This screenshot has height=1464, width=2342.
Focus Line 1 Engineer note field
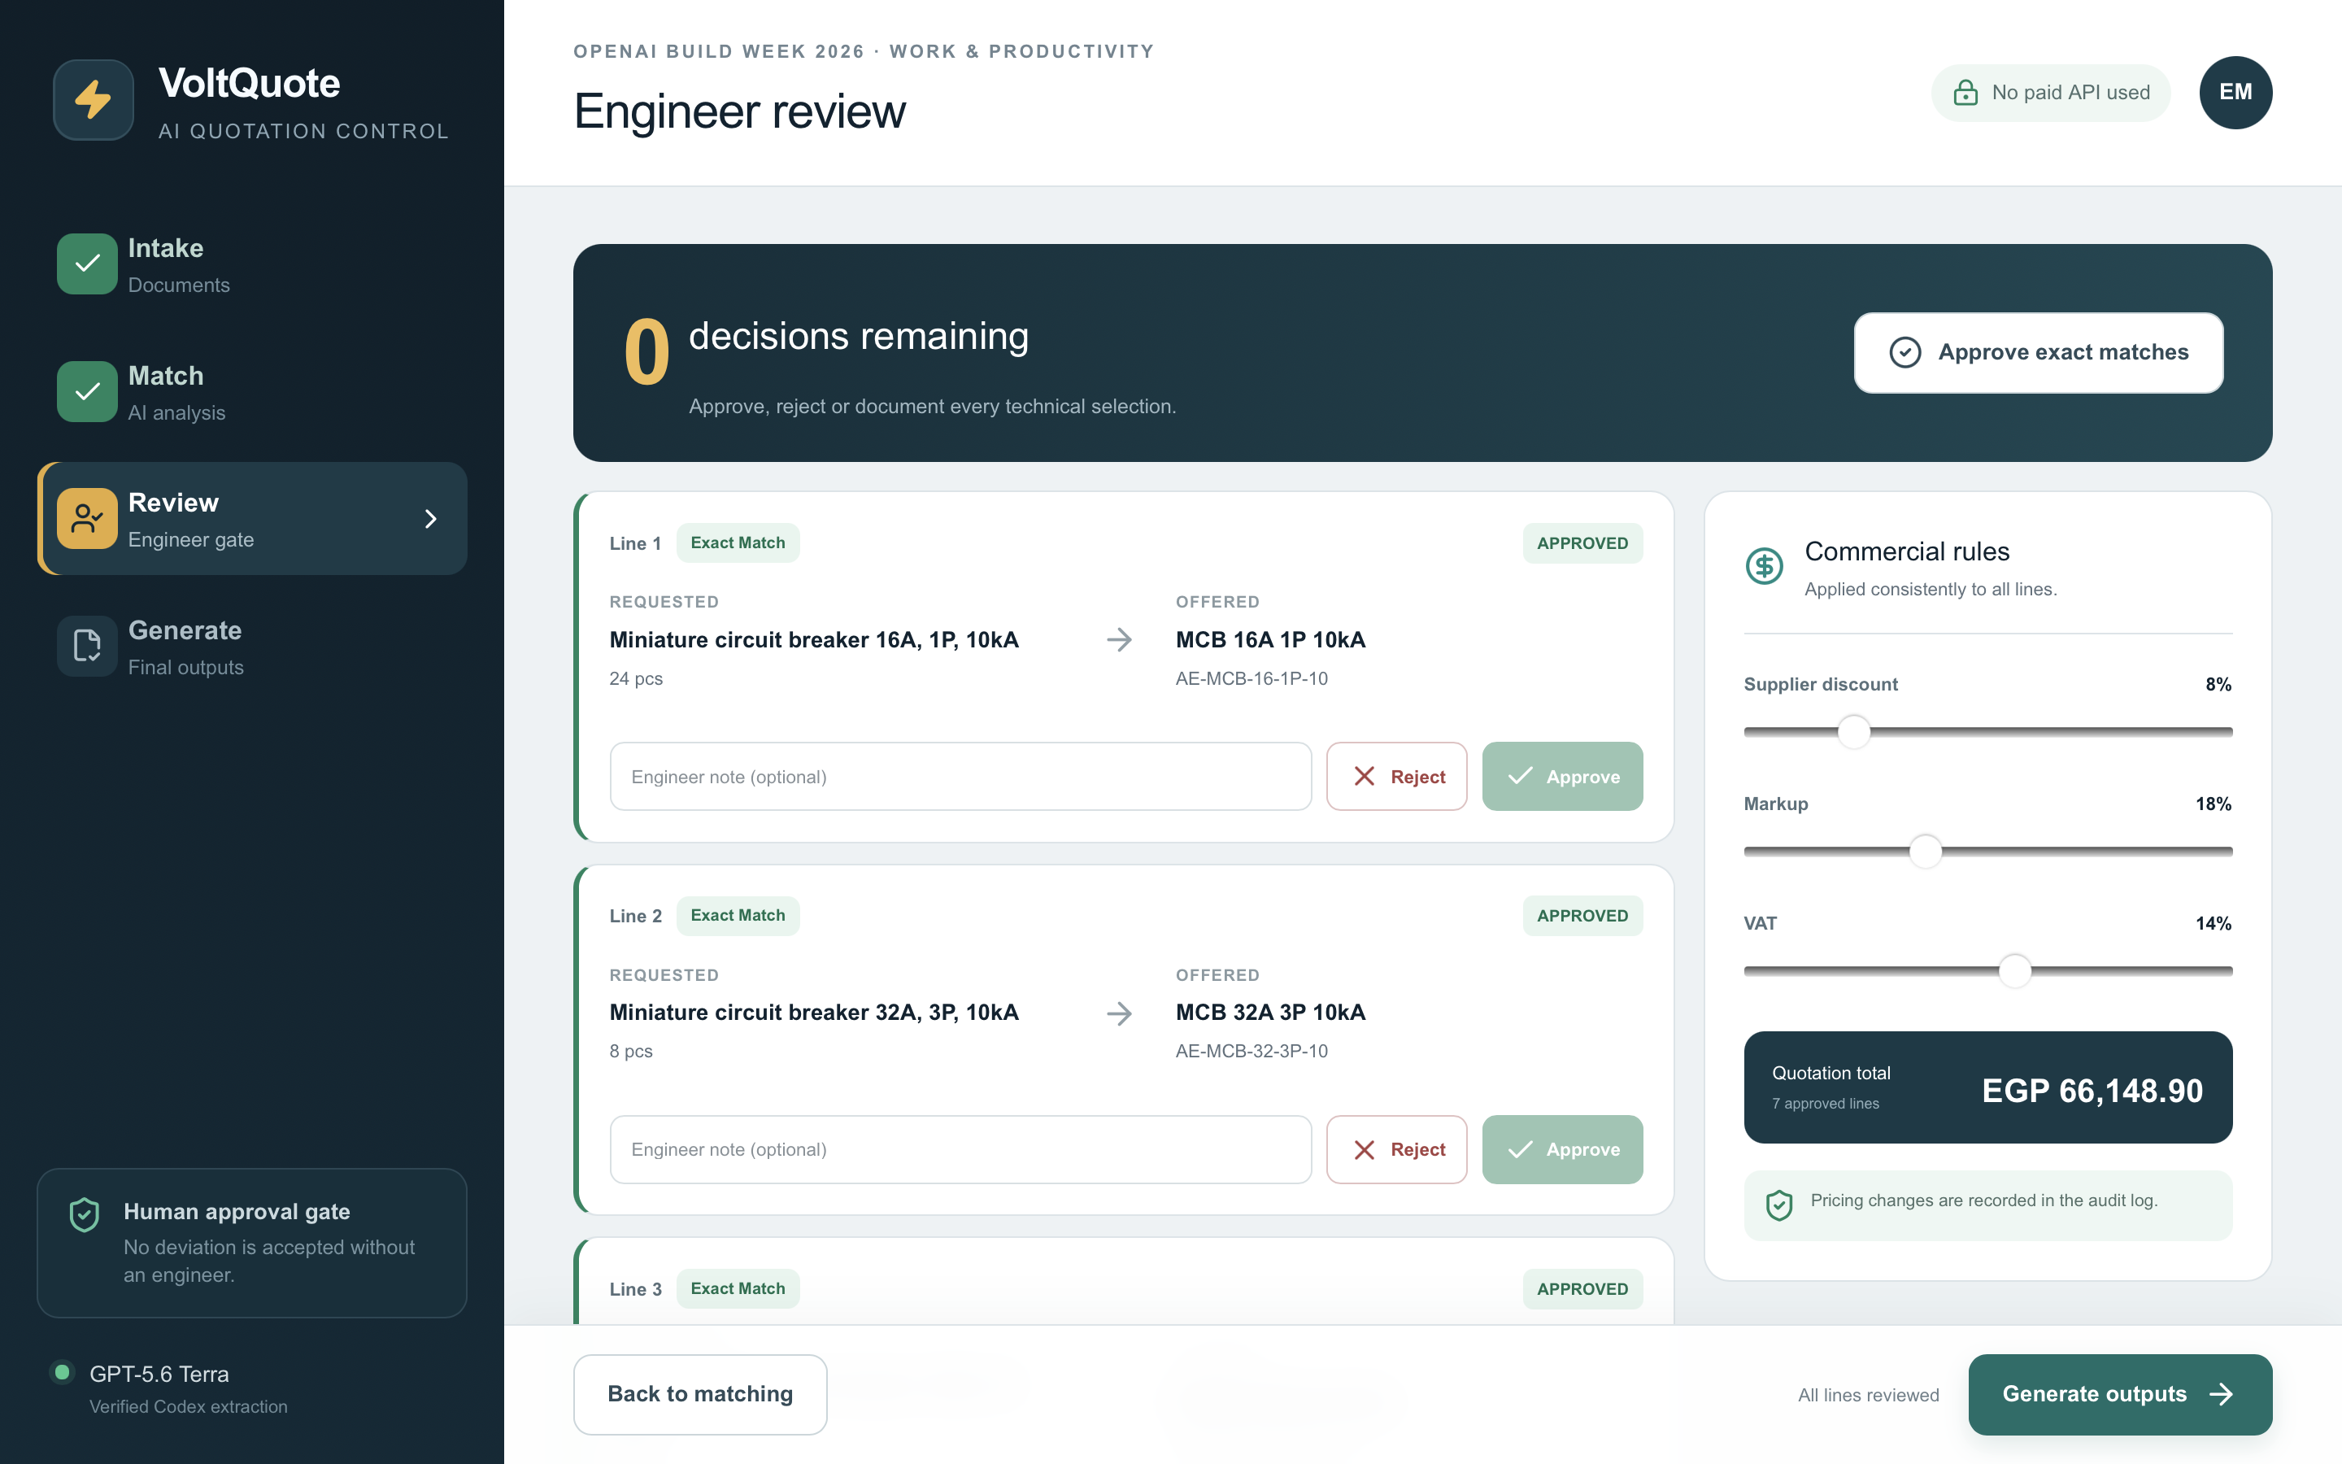tap(960, 777)
